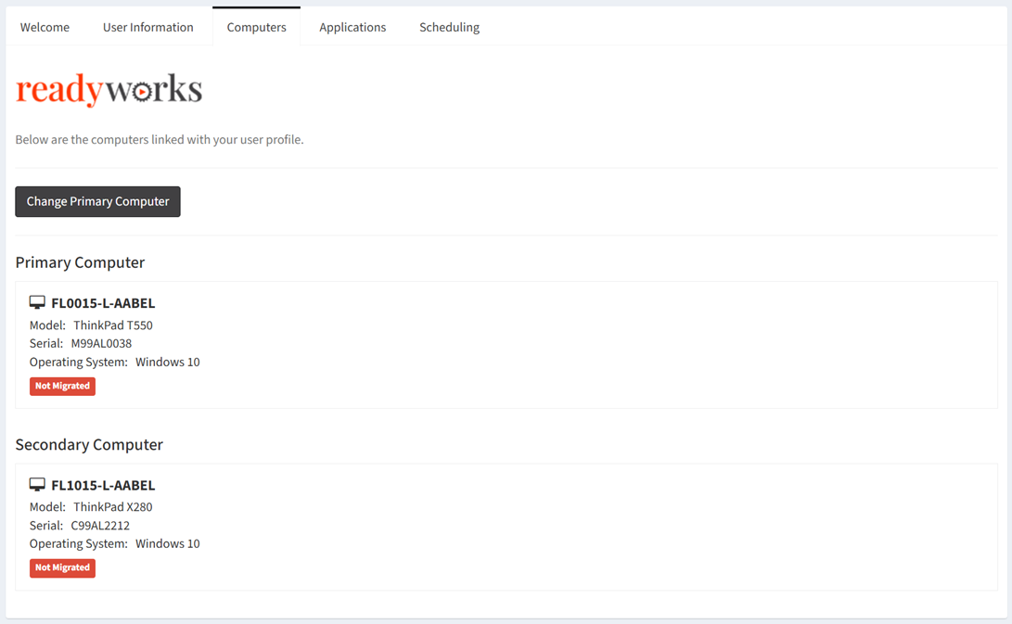Click the text about computers linked to profile
Screen dimensions: 1012x624
pos(160,139)
